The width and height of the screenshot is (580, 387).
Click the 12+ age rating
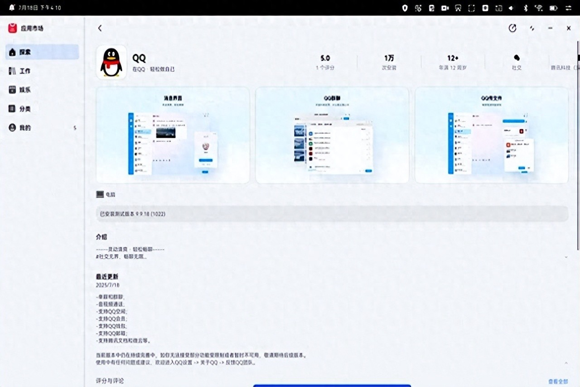[x=453, y=58]
